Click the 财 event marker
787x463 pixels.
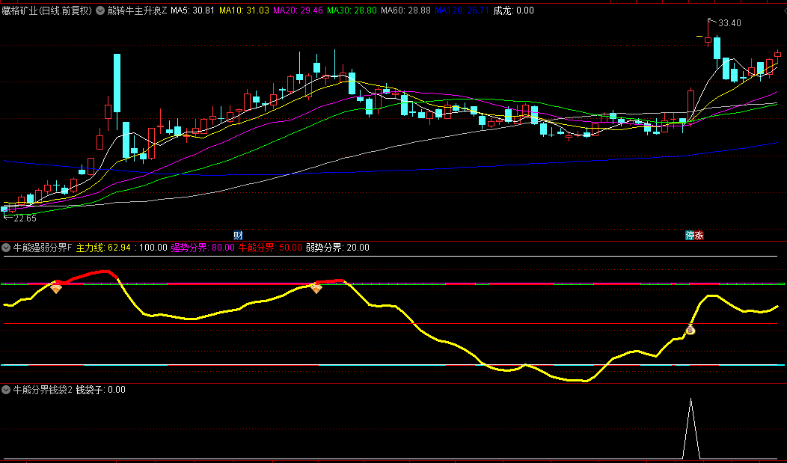coord(238,235)
